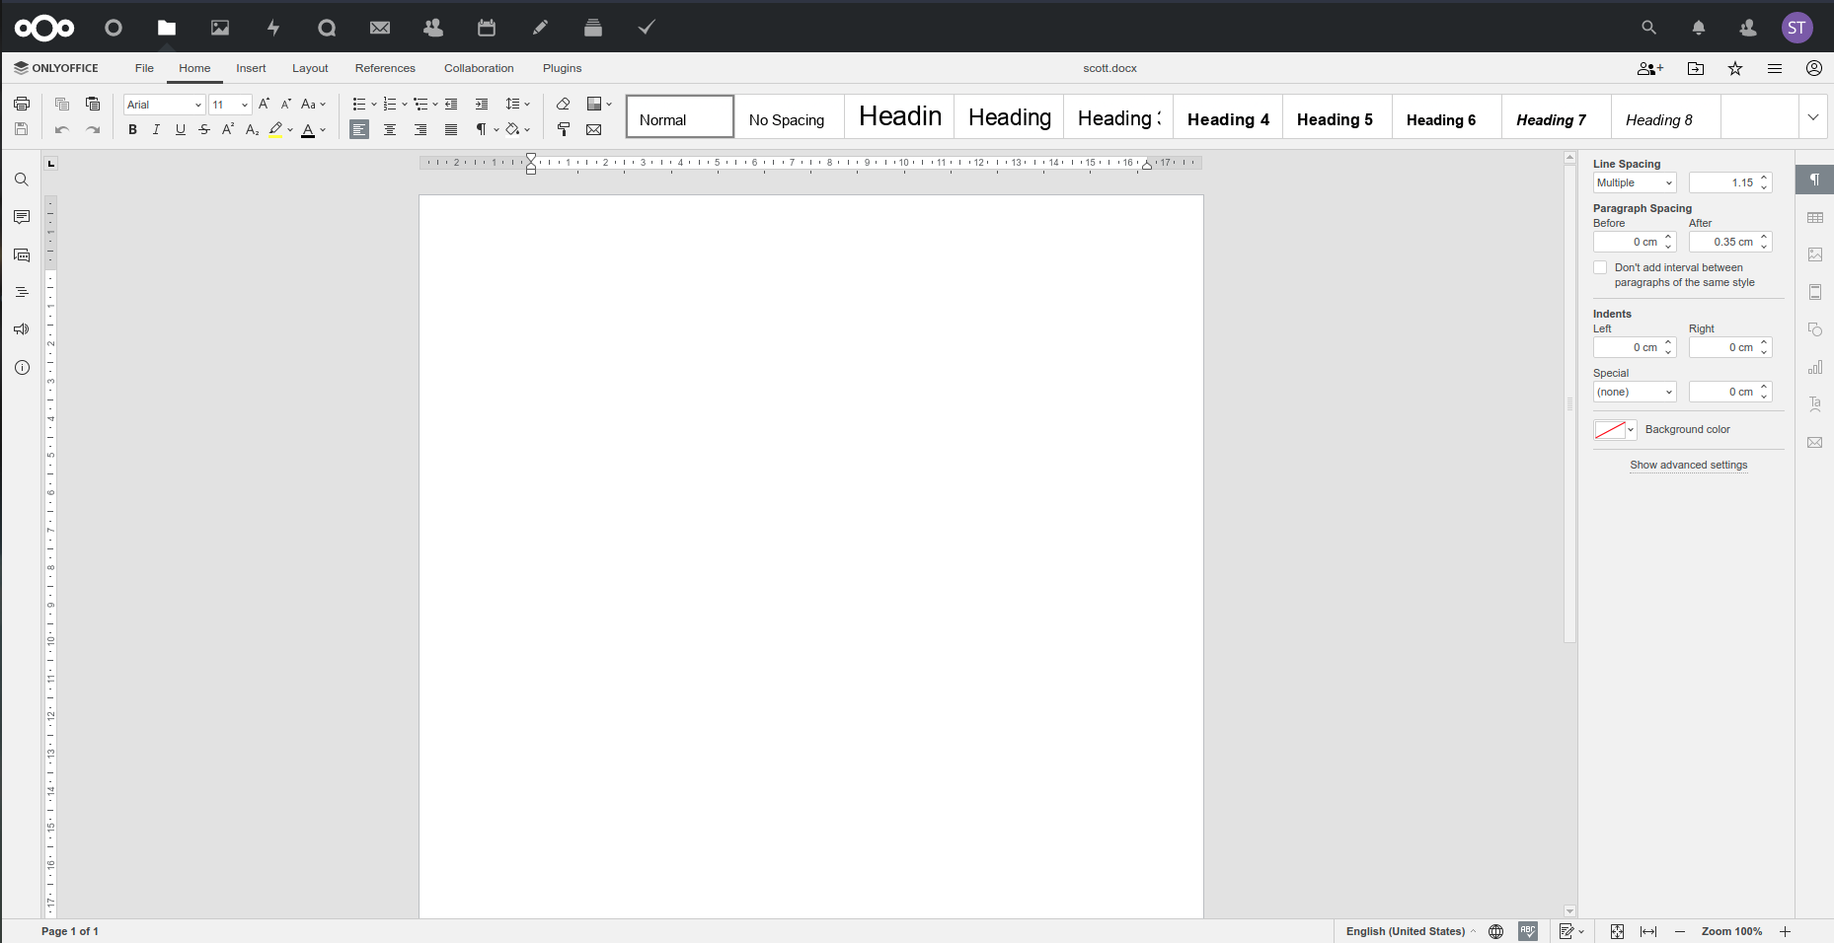Click the Highlight color marker button
1834x943 pixels.
(x=275, y=129)
